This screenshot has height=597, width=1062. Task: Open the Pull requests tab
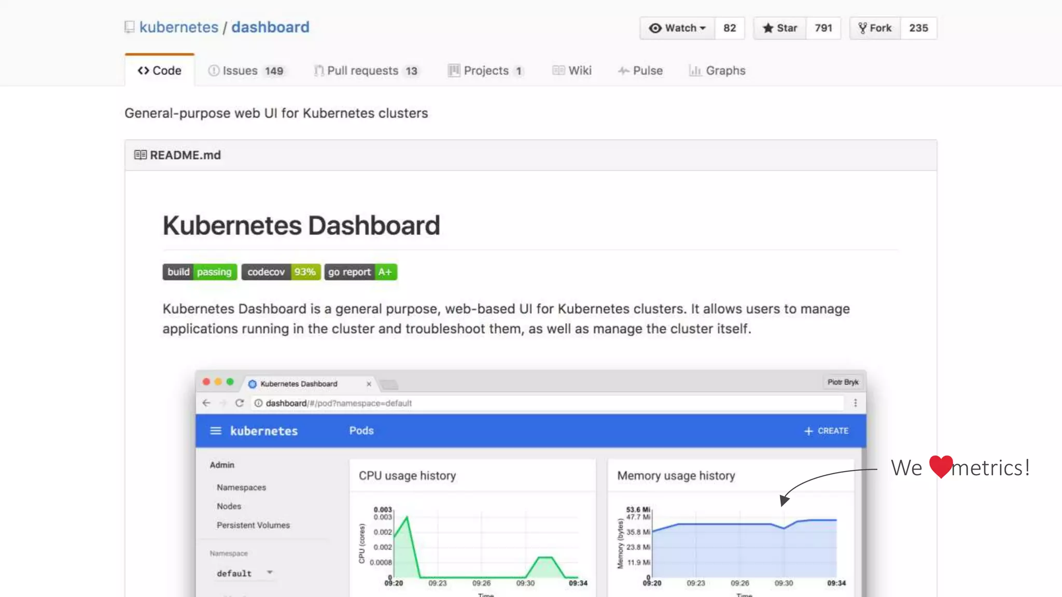pos(366,70)
